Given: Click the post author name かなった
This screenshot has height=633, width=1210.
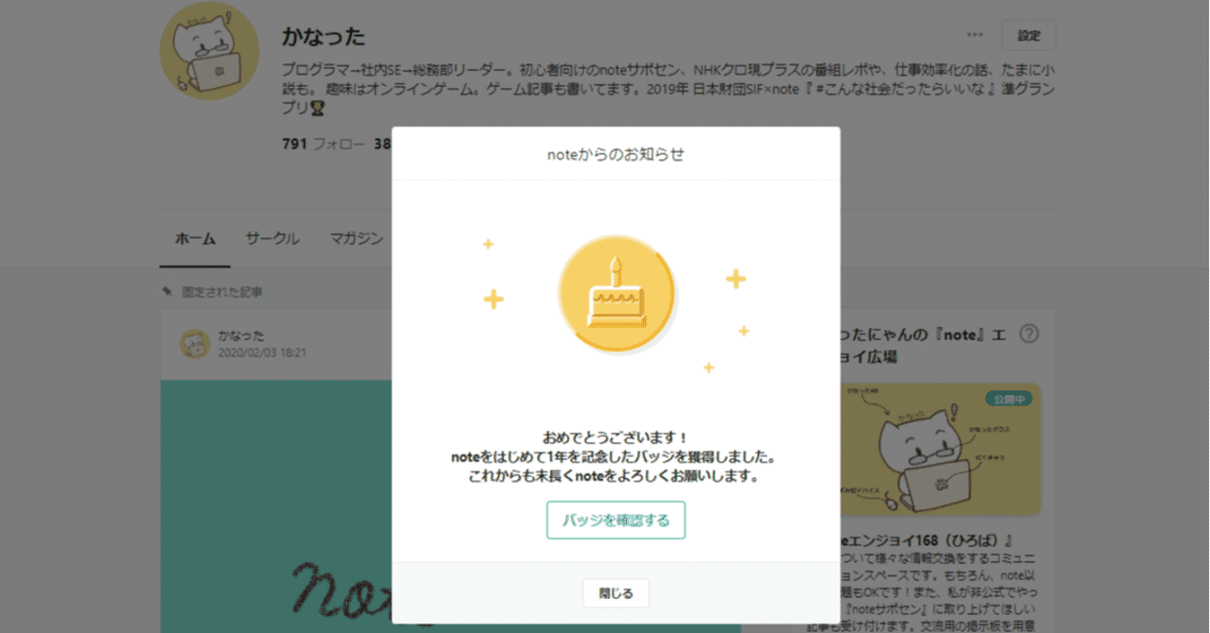Looking at the screenshot, I should pos(241,335).
